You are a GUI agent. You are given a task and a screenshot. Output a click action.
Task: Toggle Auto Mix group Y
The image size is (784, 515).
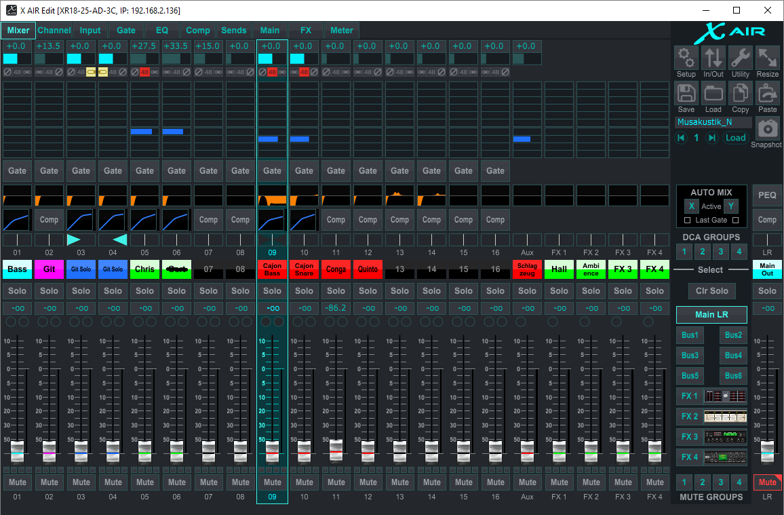coord(731,206)
